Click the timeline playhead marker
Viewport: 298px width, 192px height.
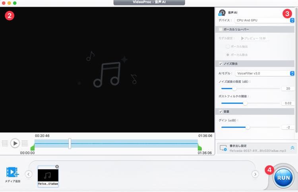[x=70, y=144]
